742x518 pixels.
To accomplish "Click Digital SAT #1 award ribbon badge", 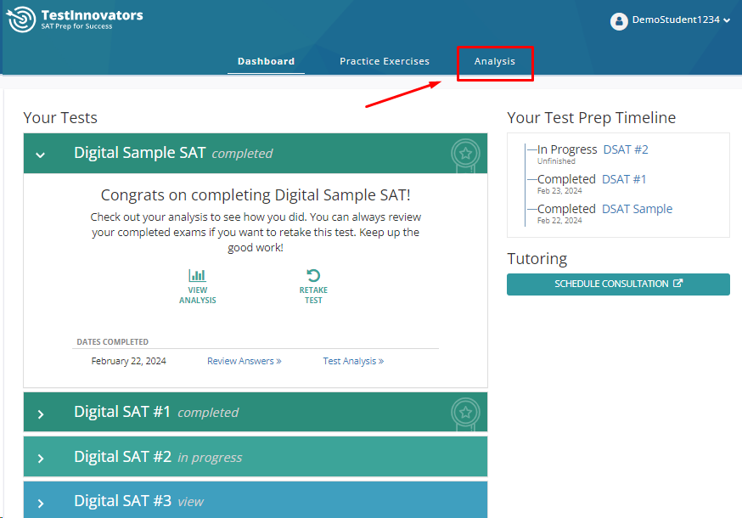I will (465, 412).
